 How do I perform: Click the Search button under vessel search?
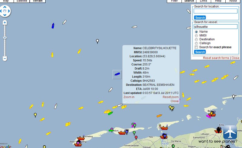click(200, 52)
